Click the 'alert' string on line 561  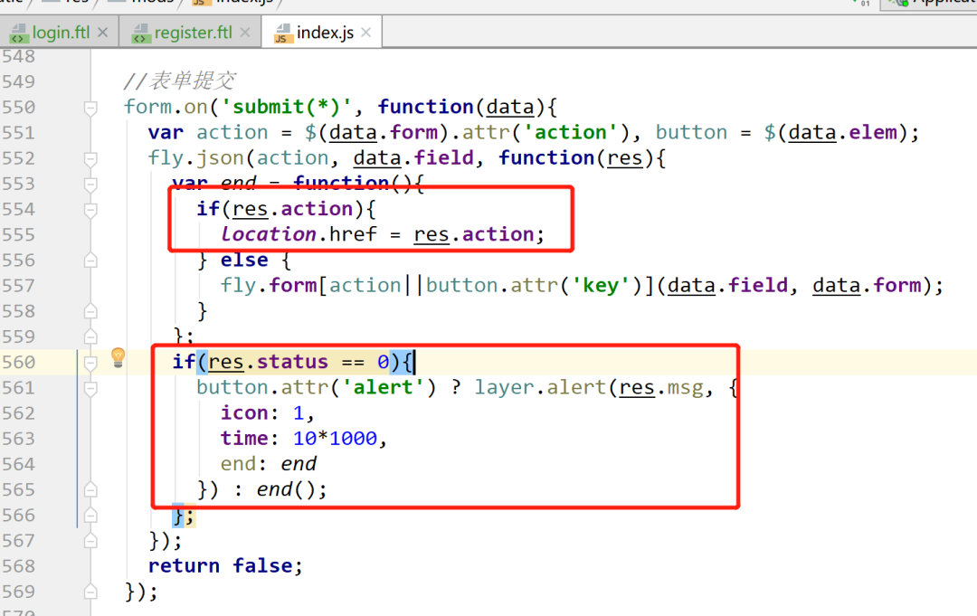click(x=384, y=387)
